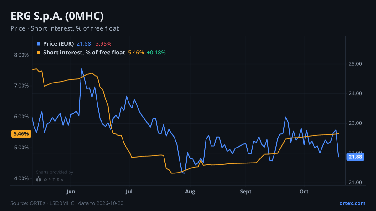This screenshot has height=211, width=376.
Task: Click the 4.00% left axis label
Action: (21, 178)
